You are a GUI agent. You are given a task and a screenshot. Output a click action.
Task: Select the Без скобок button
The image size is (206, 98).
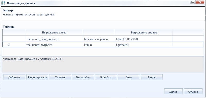click(x=83, y=77)
